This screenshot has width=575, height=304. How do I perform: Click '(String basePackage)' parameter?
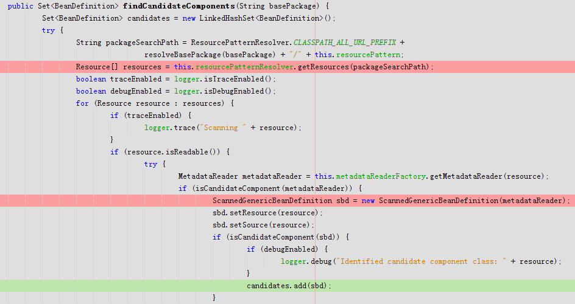pyautogui.click(x=278, y=6)
